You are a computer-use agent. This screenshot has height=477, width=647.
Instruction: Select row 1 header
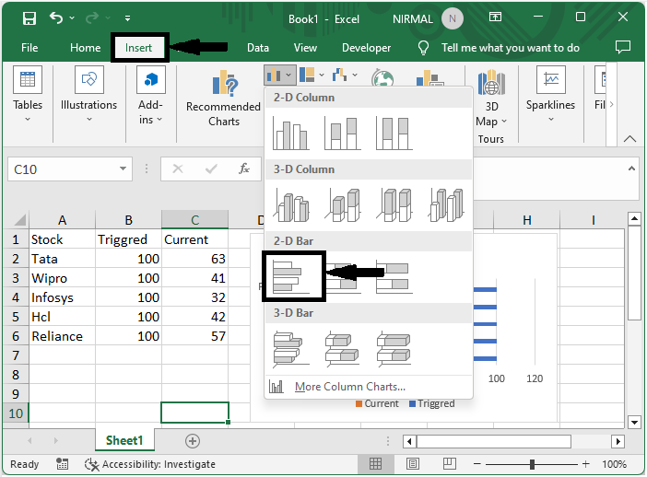(16, 239)
